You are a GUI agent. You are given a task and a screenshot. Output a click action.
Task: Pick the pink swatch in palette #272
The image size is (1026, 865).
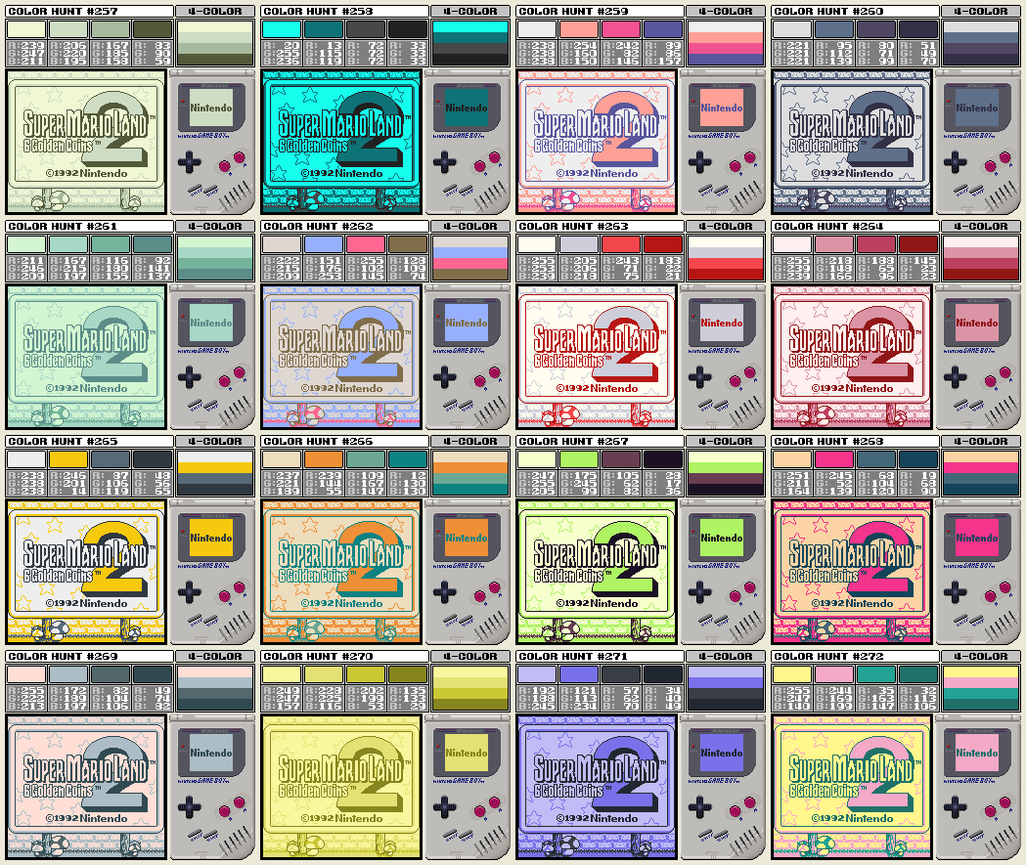point(834,674)
